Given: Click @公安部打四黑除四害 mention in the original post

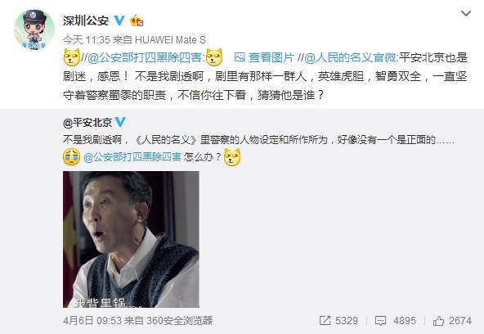Looking at the screenshot, I should 132,157.
